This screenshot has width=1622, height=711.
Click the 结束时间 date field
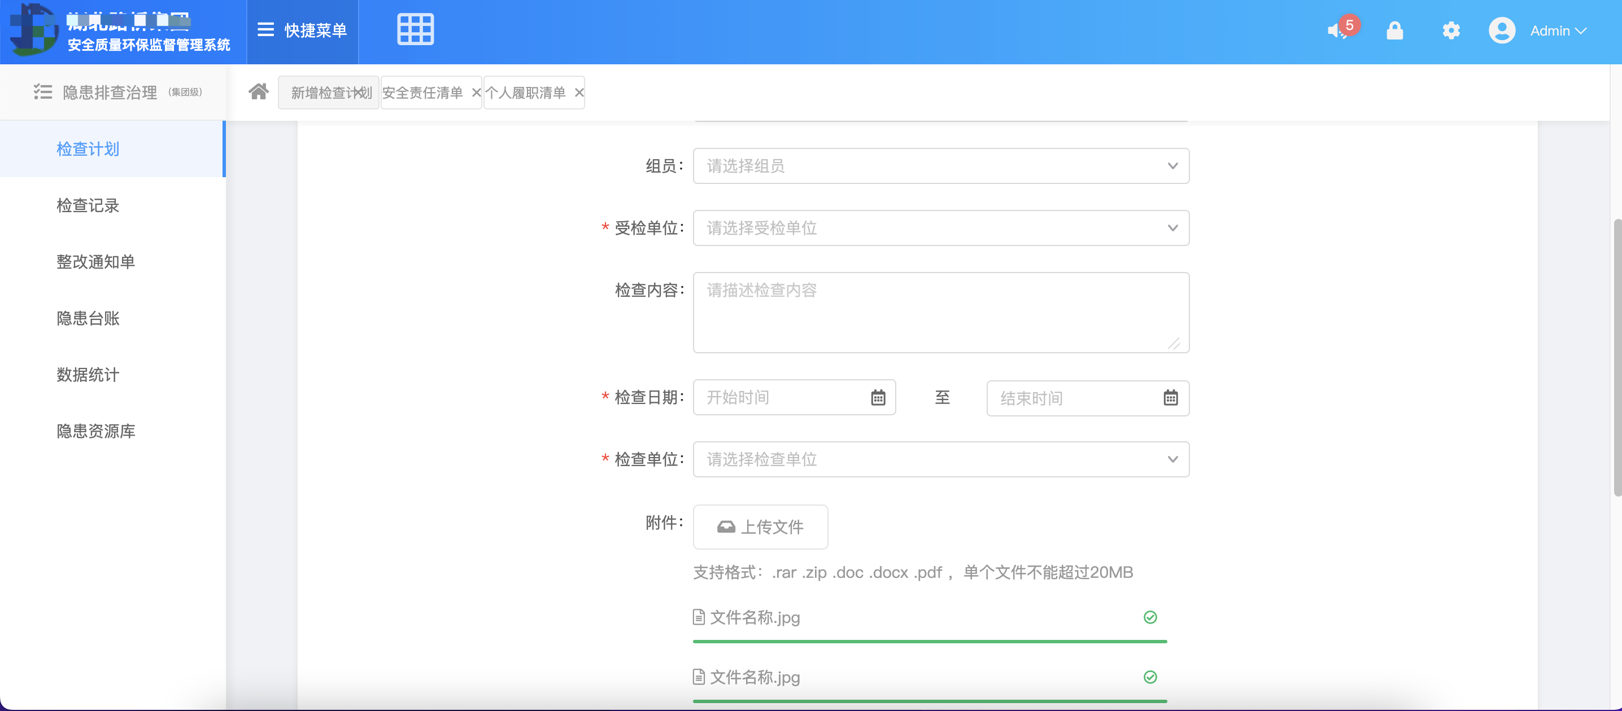coord(1087,398)
